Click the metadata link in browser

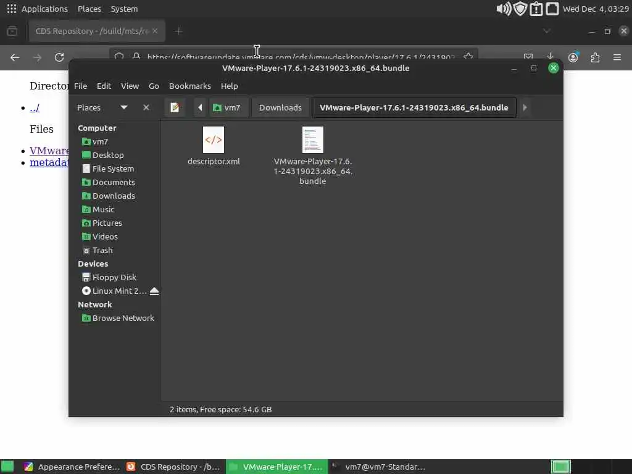[49, 162]
